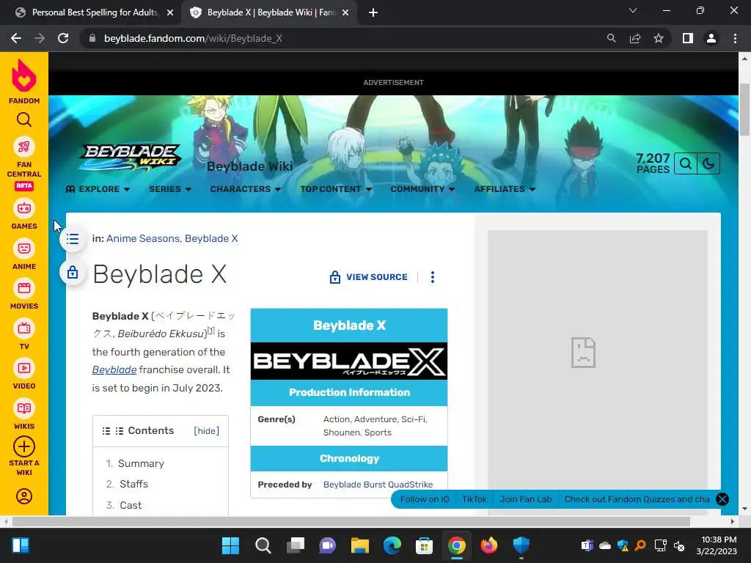Open Beyblade Burst QuadStrike link
Screen dimensions: 751x563
click(378, 485)
